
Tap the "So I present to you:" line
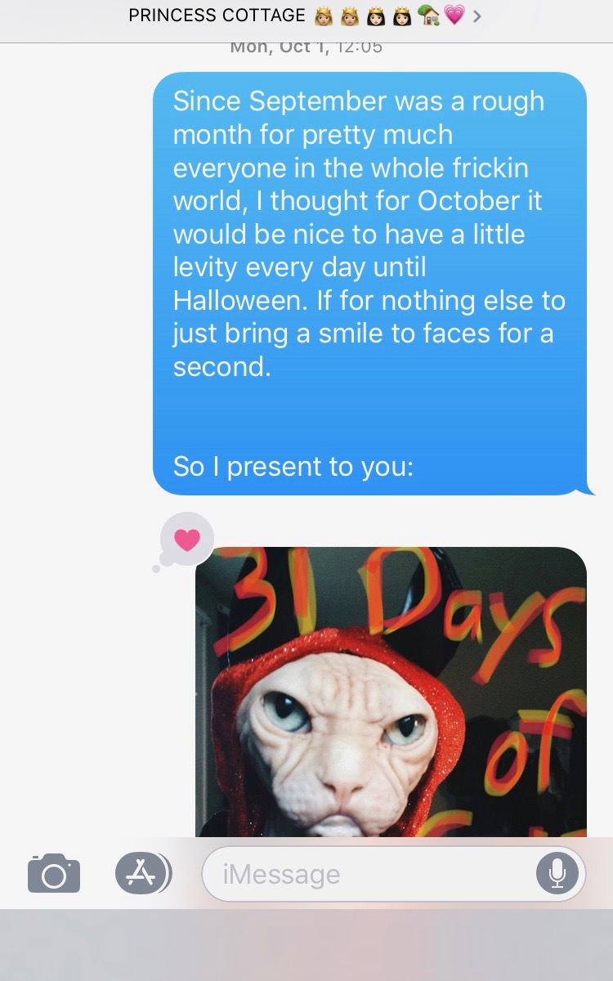click(x=293, y=467)
